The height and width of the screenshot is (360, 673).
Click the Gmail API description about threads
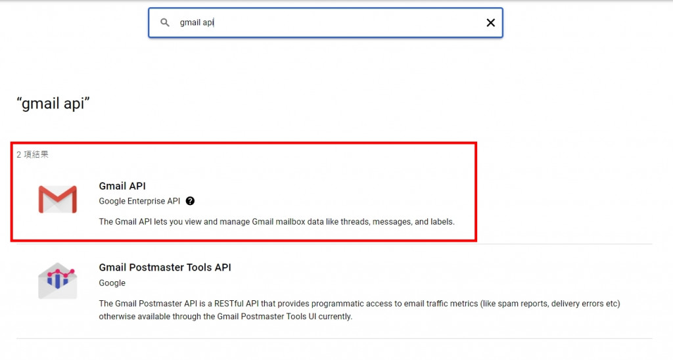(x=277, y=222)
